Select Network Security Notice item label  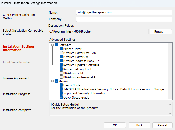pos(114,89)
